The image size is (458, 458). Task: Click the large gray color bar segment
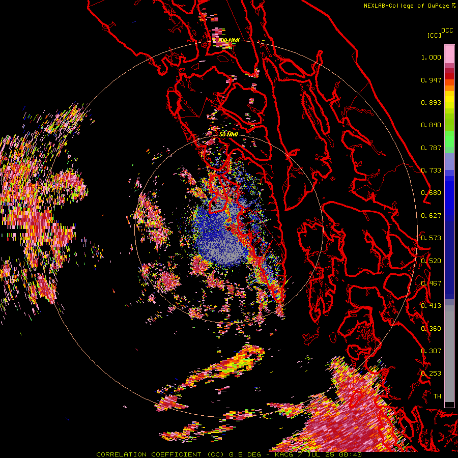(449, 354)
